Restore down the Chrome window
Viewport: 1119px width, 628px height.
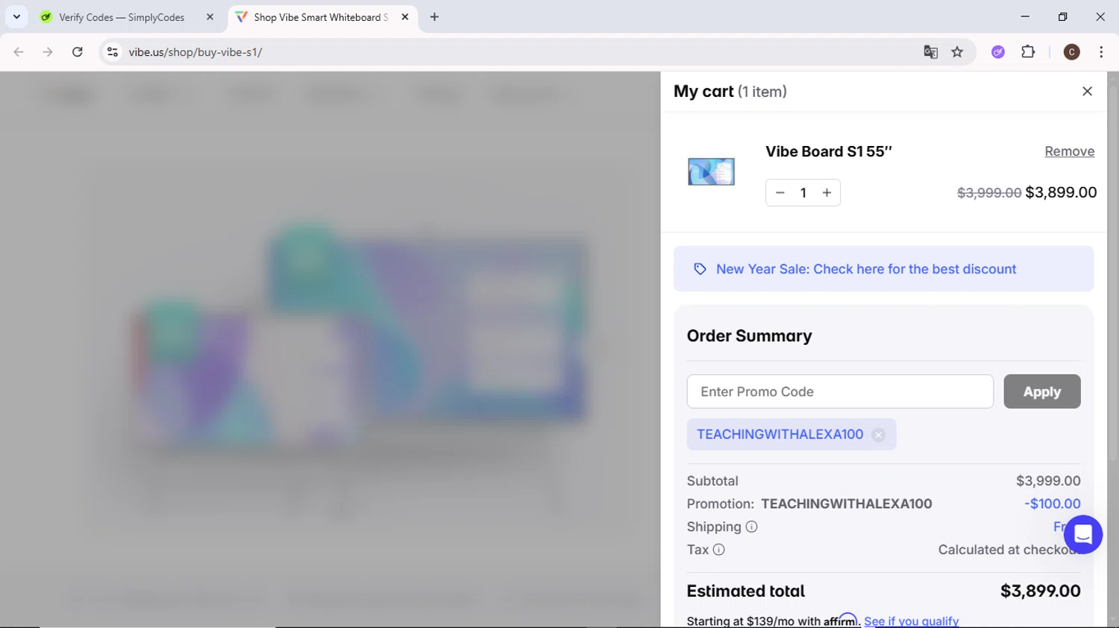coord(1062,16)
